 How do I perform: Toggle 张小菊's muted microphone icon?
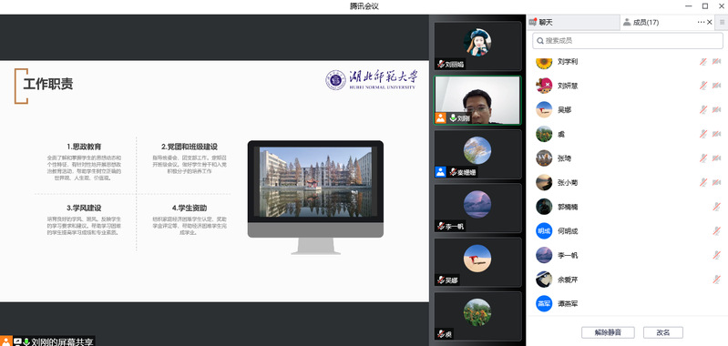pos(703,182)
